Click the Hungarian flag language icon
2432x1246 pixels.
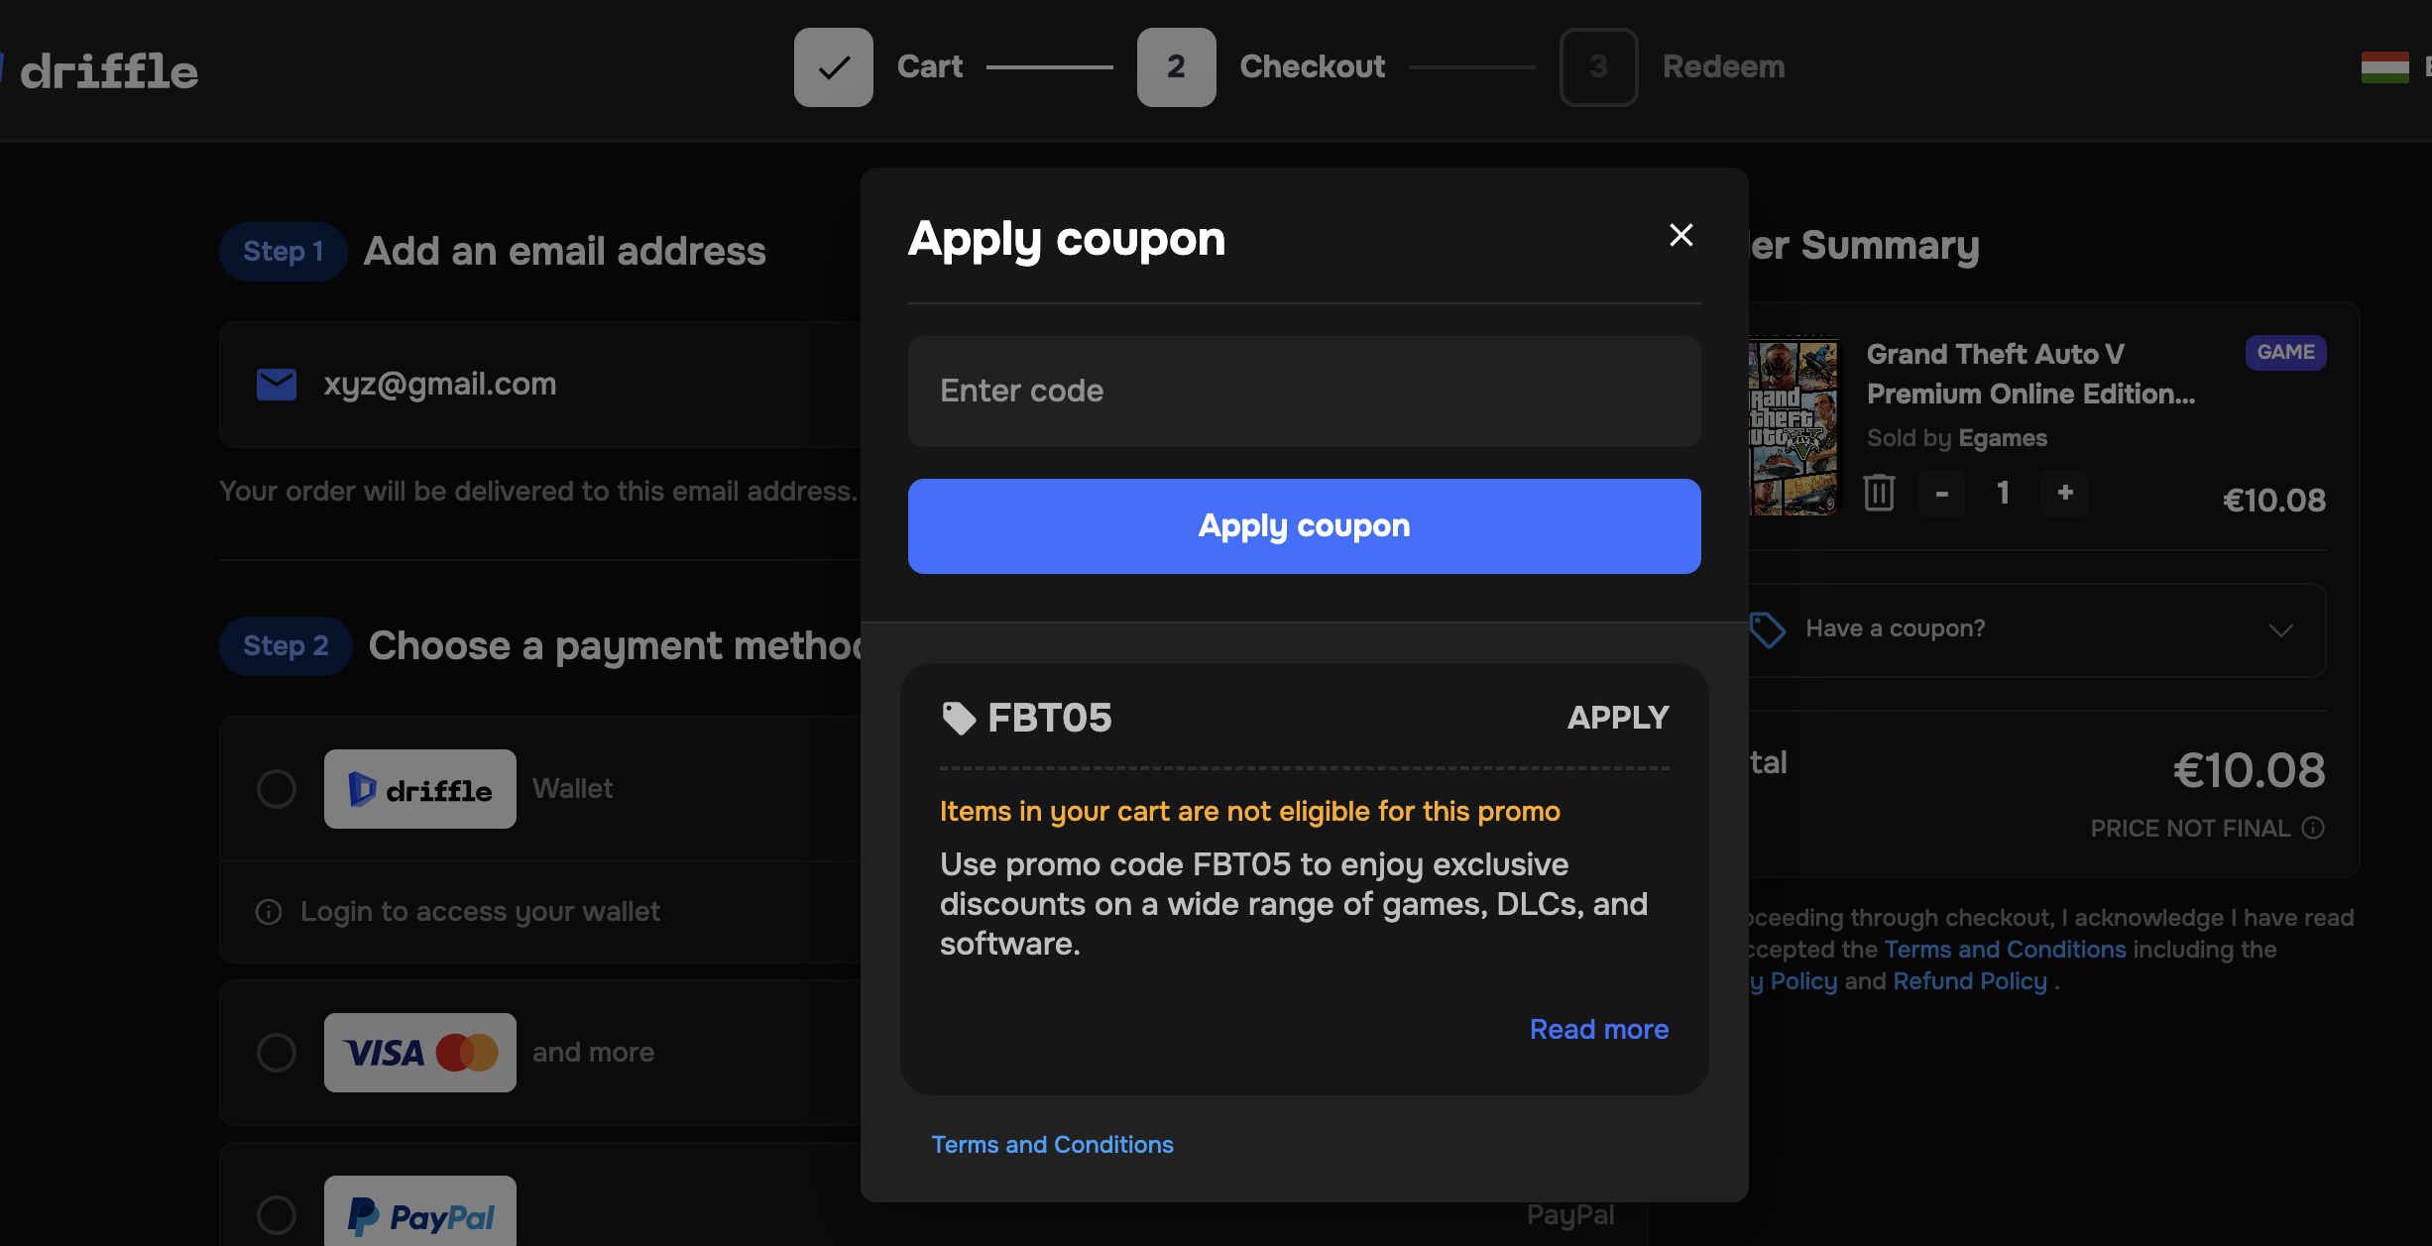tap(2384, 66)
